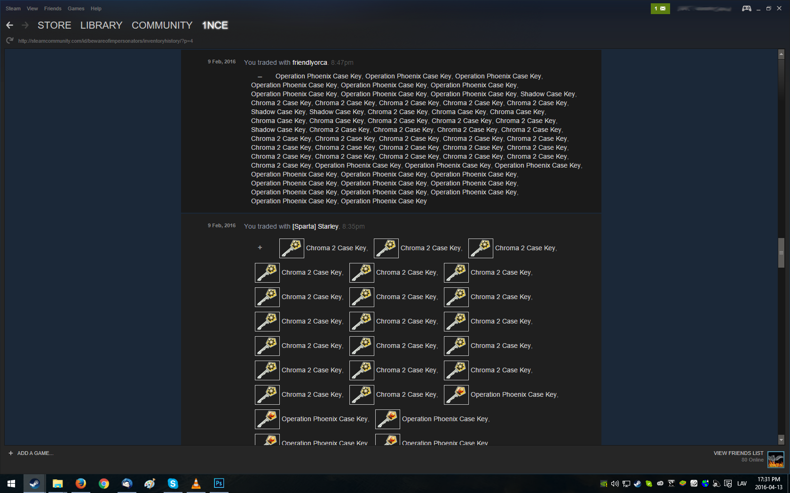Open the Steam menu

tap(13, 8)
